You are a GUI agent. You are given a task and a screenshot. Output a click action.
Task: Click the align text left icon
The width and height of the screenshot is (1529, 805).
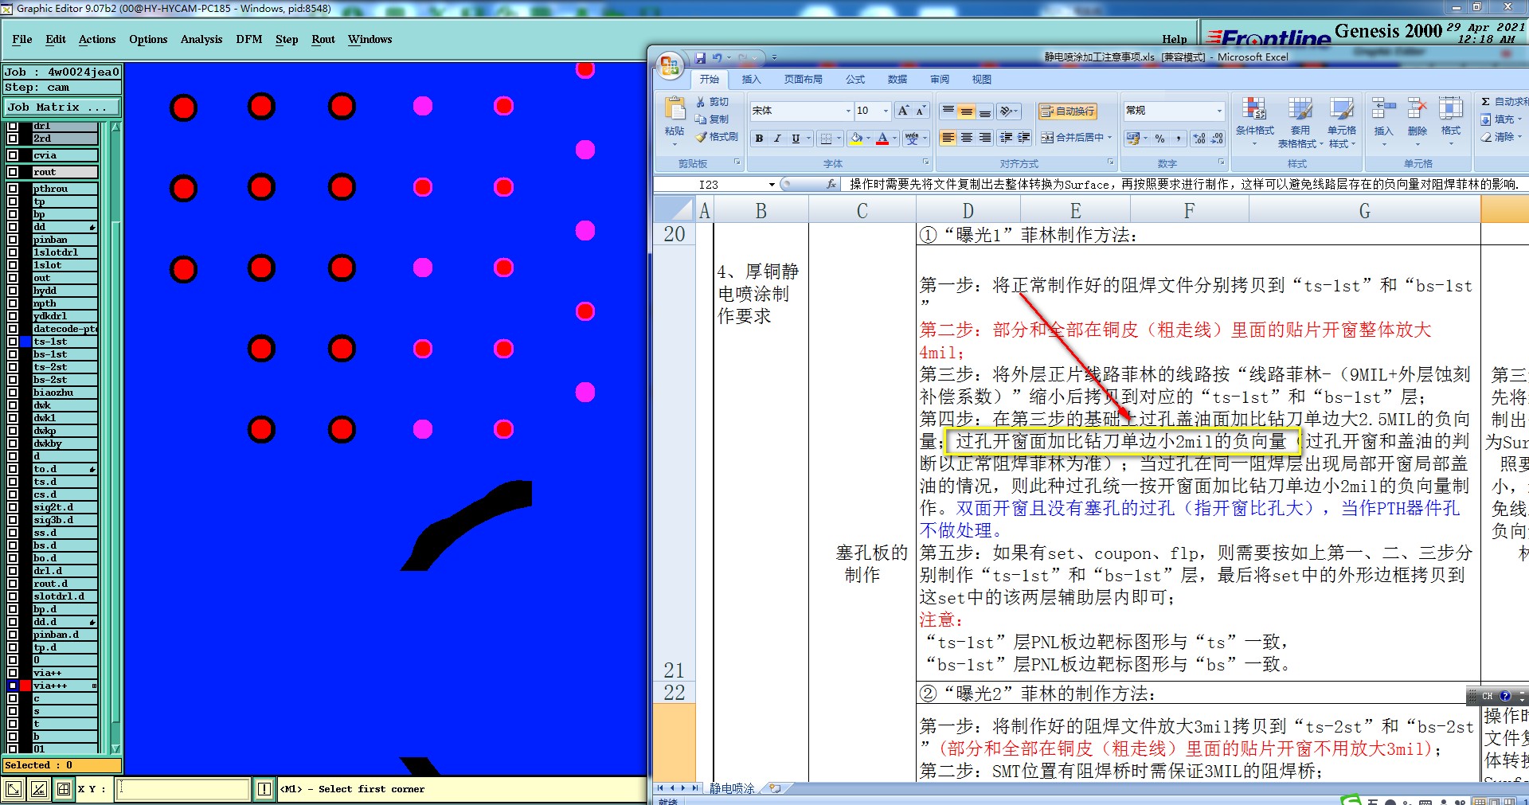pyautogui.click(x=948, y=138)
